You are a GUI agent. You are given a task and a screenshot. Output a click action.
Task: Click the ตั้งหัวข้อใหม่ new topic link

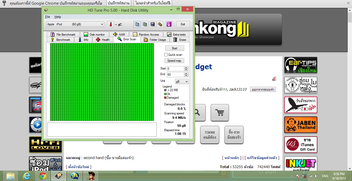click(x=79, y=167)
